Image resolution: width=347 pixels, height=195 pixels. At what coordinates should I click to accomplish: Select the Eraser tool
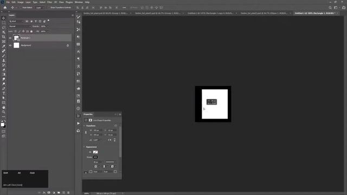click(4, 70)
